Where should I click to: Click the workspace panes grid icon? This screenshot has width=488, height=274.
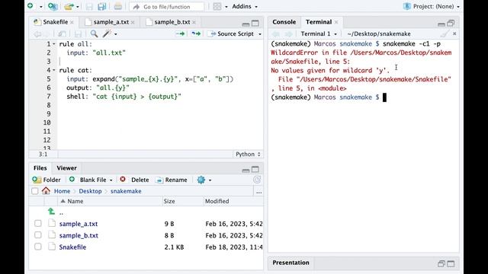(x=217, y=7)
